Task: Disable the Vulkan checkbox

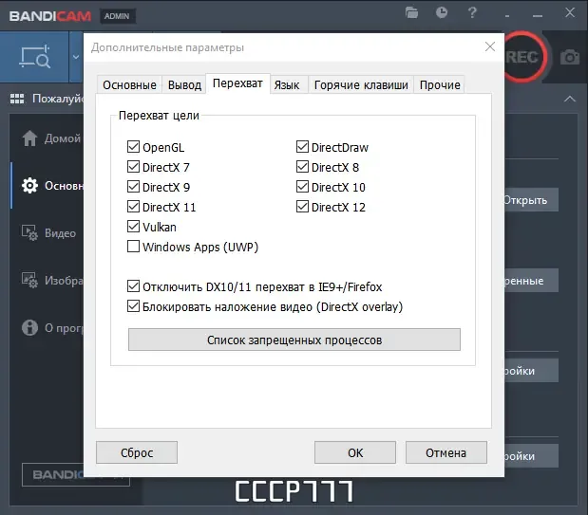Action: click(x=133, y=227)
